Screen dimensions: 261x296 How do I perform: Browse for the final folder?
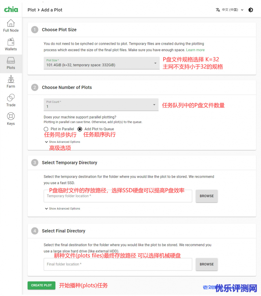pyautogui.click(x=207, y=264)
